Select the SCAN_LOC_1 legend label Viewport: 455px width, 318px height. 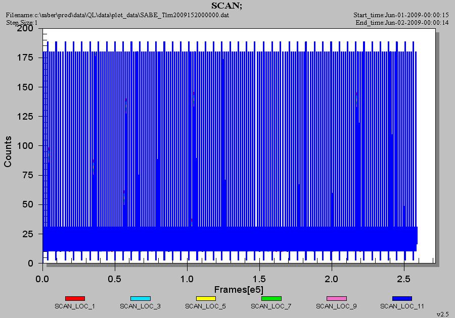75,306
